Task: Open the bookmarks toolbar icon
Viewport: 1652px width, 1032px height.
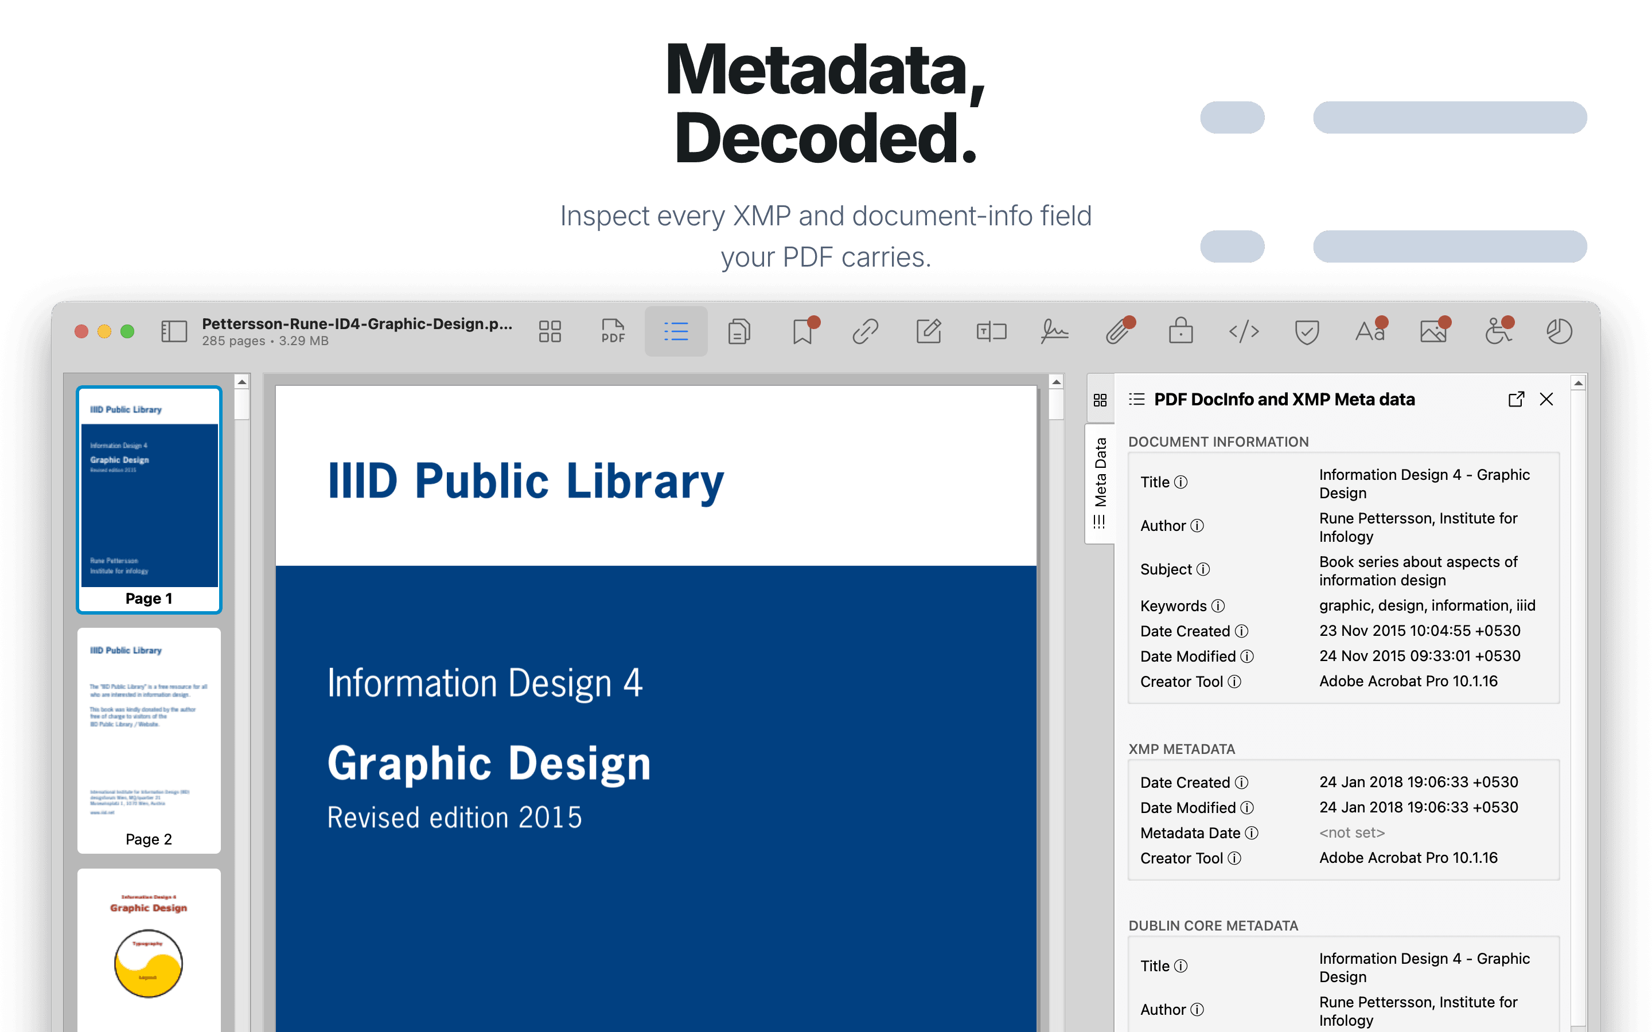Action: (x=803, y=332)
